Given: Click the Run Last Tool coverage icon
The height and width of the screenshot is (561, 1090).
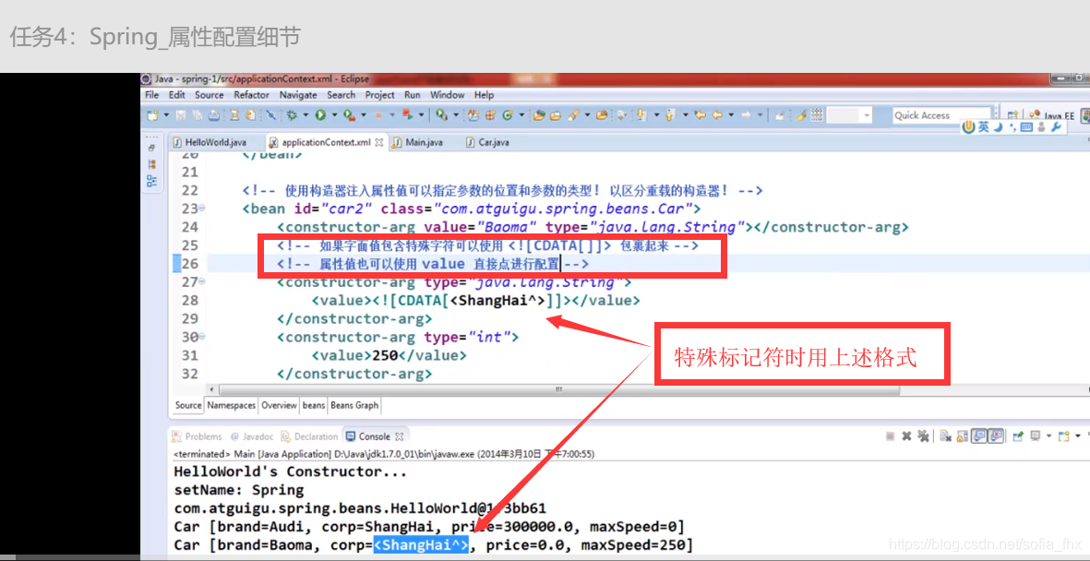Looking at the screenshot, I should 349,115.
